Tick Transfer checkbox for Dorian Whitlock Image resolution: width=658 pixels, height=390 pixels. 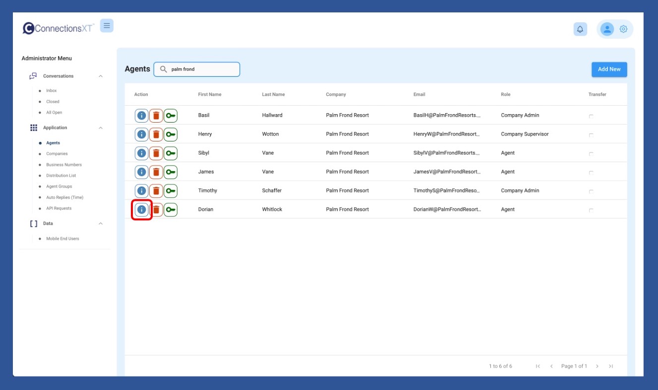pyautogui.click(x=591, y=210)
